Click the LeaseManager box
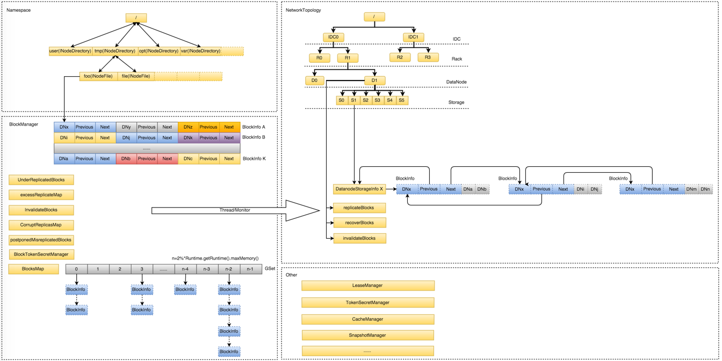 [368, 286]
